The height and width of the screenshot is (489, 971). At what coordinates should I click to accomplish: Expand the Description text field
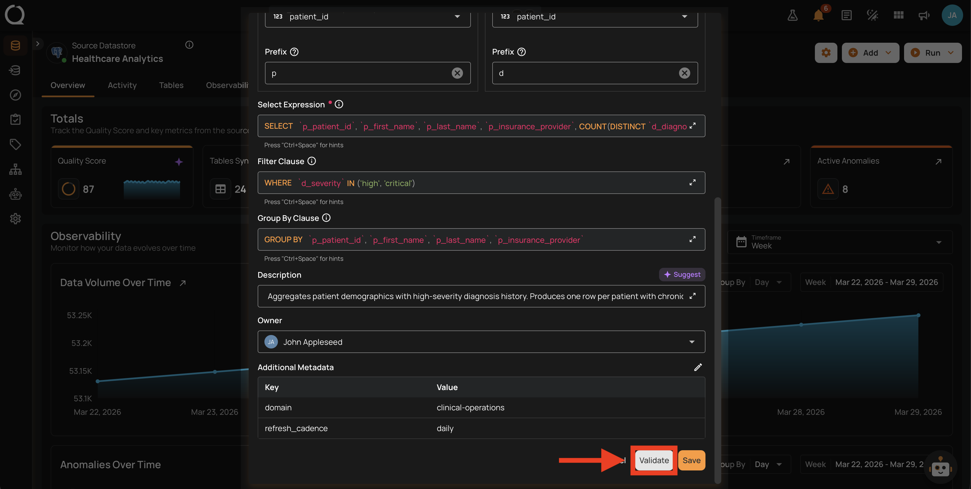pos(693,296)
